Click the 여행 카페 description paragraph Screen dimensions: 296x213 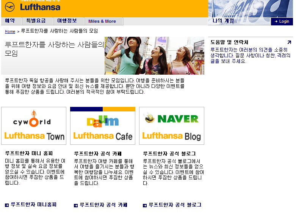[x=104, y=172]
